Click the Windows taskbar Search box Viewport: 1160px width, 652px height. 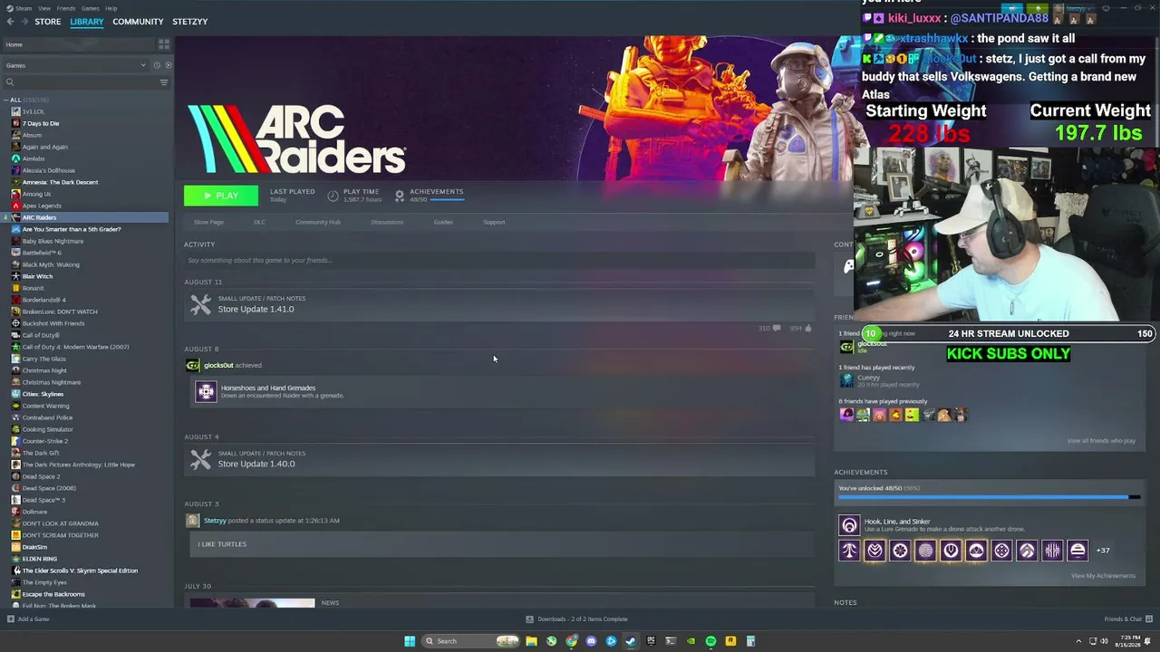[470, 641]
